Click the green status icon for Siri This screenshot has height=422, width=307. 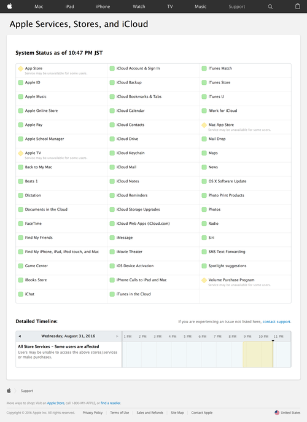(x=204, y=238)
